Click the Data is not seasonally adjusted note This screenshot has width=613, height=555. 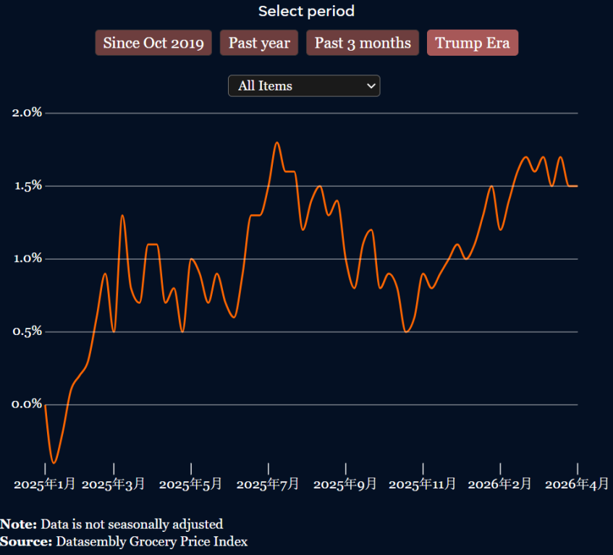132,524
